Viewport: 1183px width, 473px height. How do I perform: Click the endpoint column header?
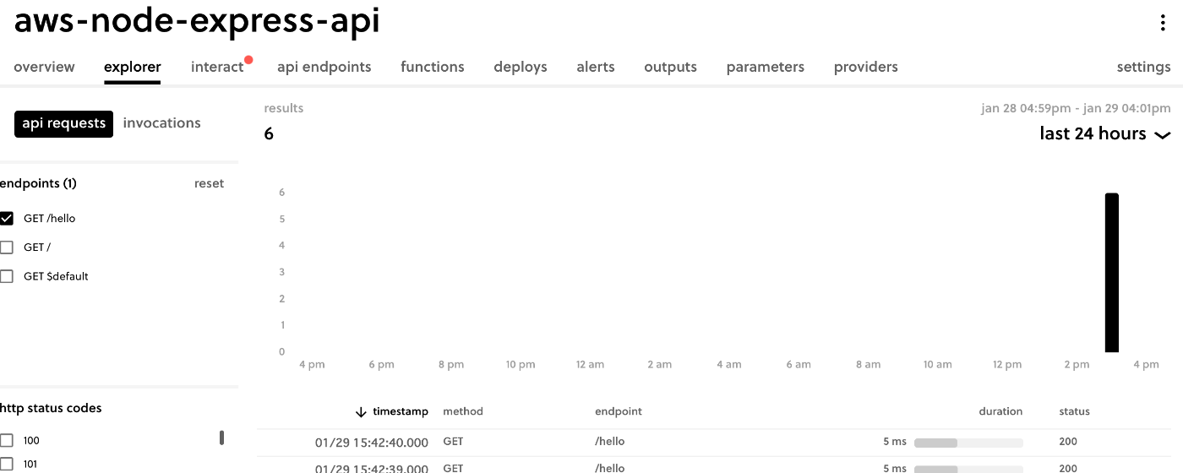tap(619, 412)
